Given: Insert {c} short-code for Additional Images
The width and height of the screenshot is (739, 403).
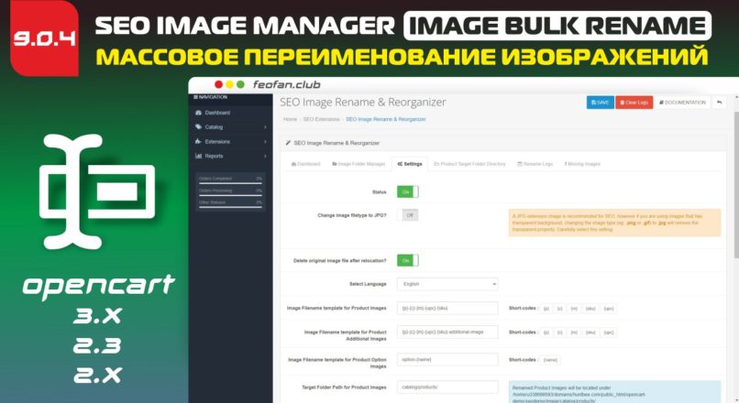Looking at the screenshot, I should pyautogui.click(x=560, y=332).
